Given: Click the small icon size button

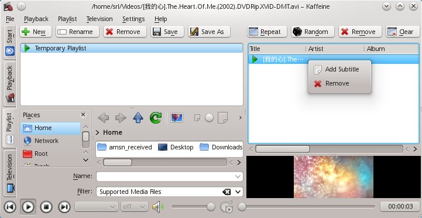Looking at the screenshot, I should click(197, 118).
